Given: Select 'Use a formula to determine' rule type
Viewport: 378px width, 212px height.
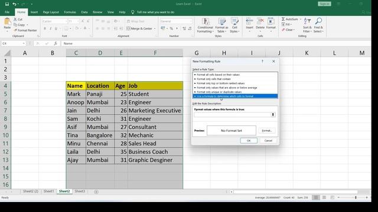Looking at the screenshot, I should point(235,96).
